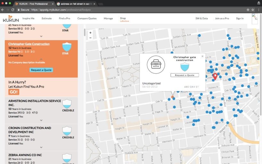This screenshot has height=164, width=262.
Task: Click Request a Quote in orange card
Action: [41, 70]
